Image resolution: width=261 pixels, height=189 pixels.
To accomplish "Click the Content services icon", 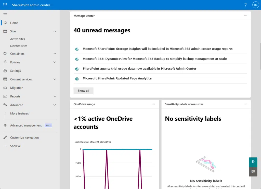I will pos(5,79).
